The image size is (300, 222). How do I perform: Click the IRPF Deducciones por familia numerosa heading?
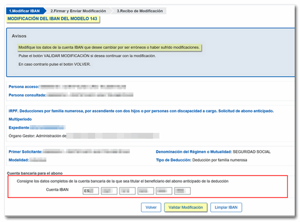[x=141, y=111]
